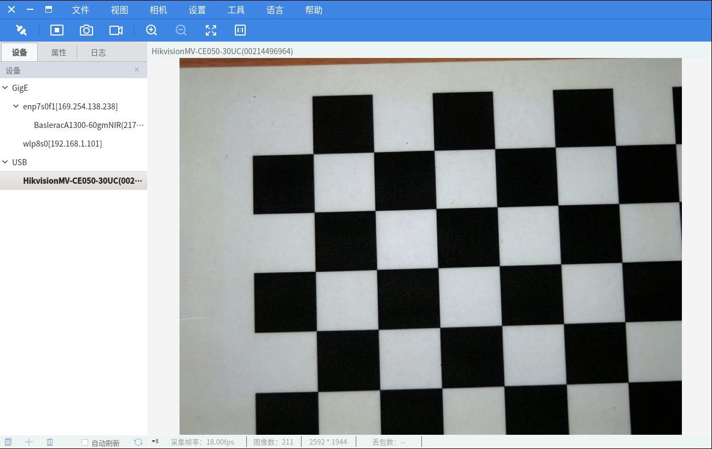Open the 帮助 menu
Image resolution: width=712 pixels, height=449 pixels.
coord(314,10)
